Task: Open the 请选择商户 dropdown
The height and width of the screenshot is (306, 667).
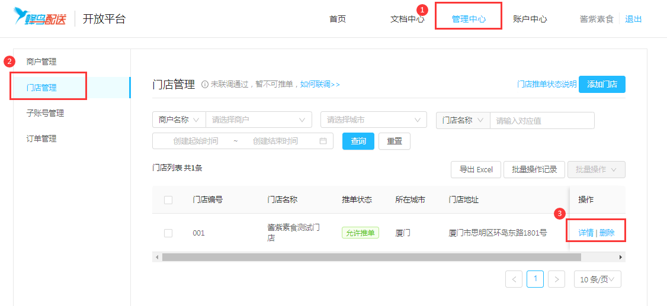Action: pyautogui.click(x=258, y=120)
